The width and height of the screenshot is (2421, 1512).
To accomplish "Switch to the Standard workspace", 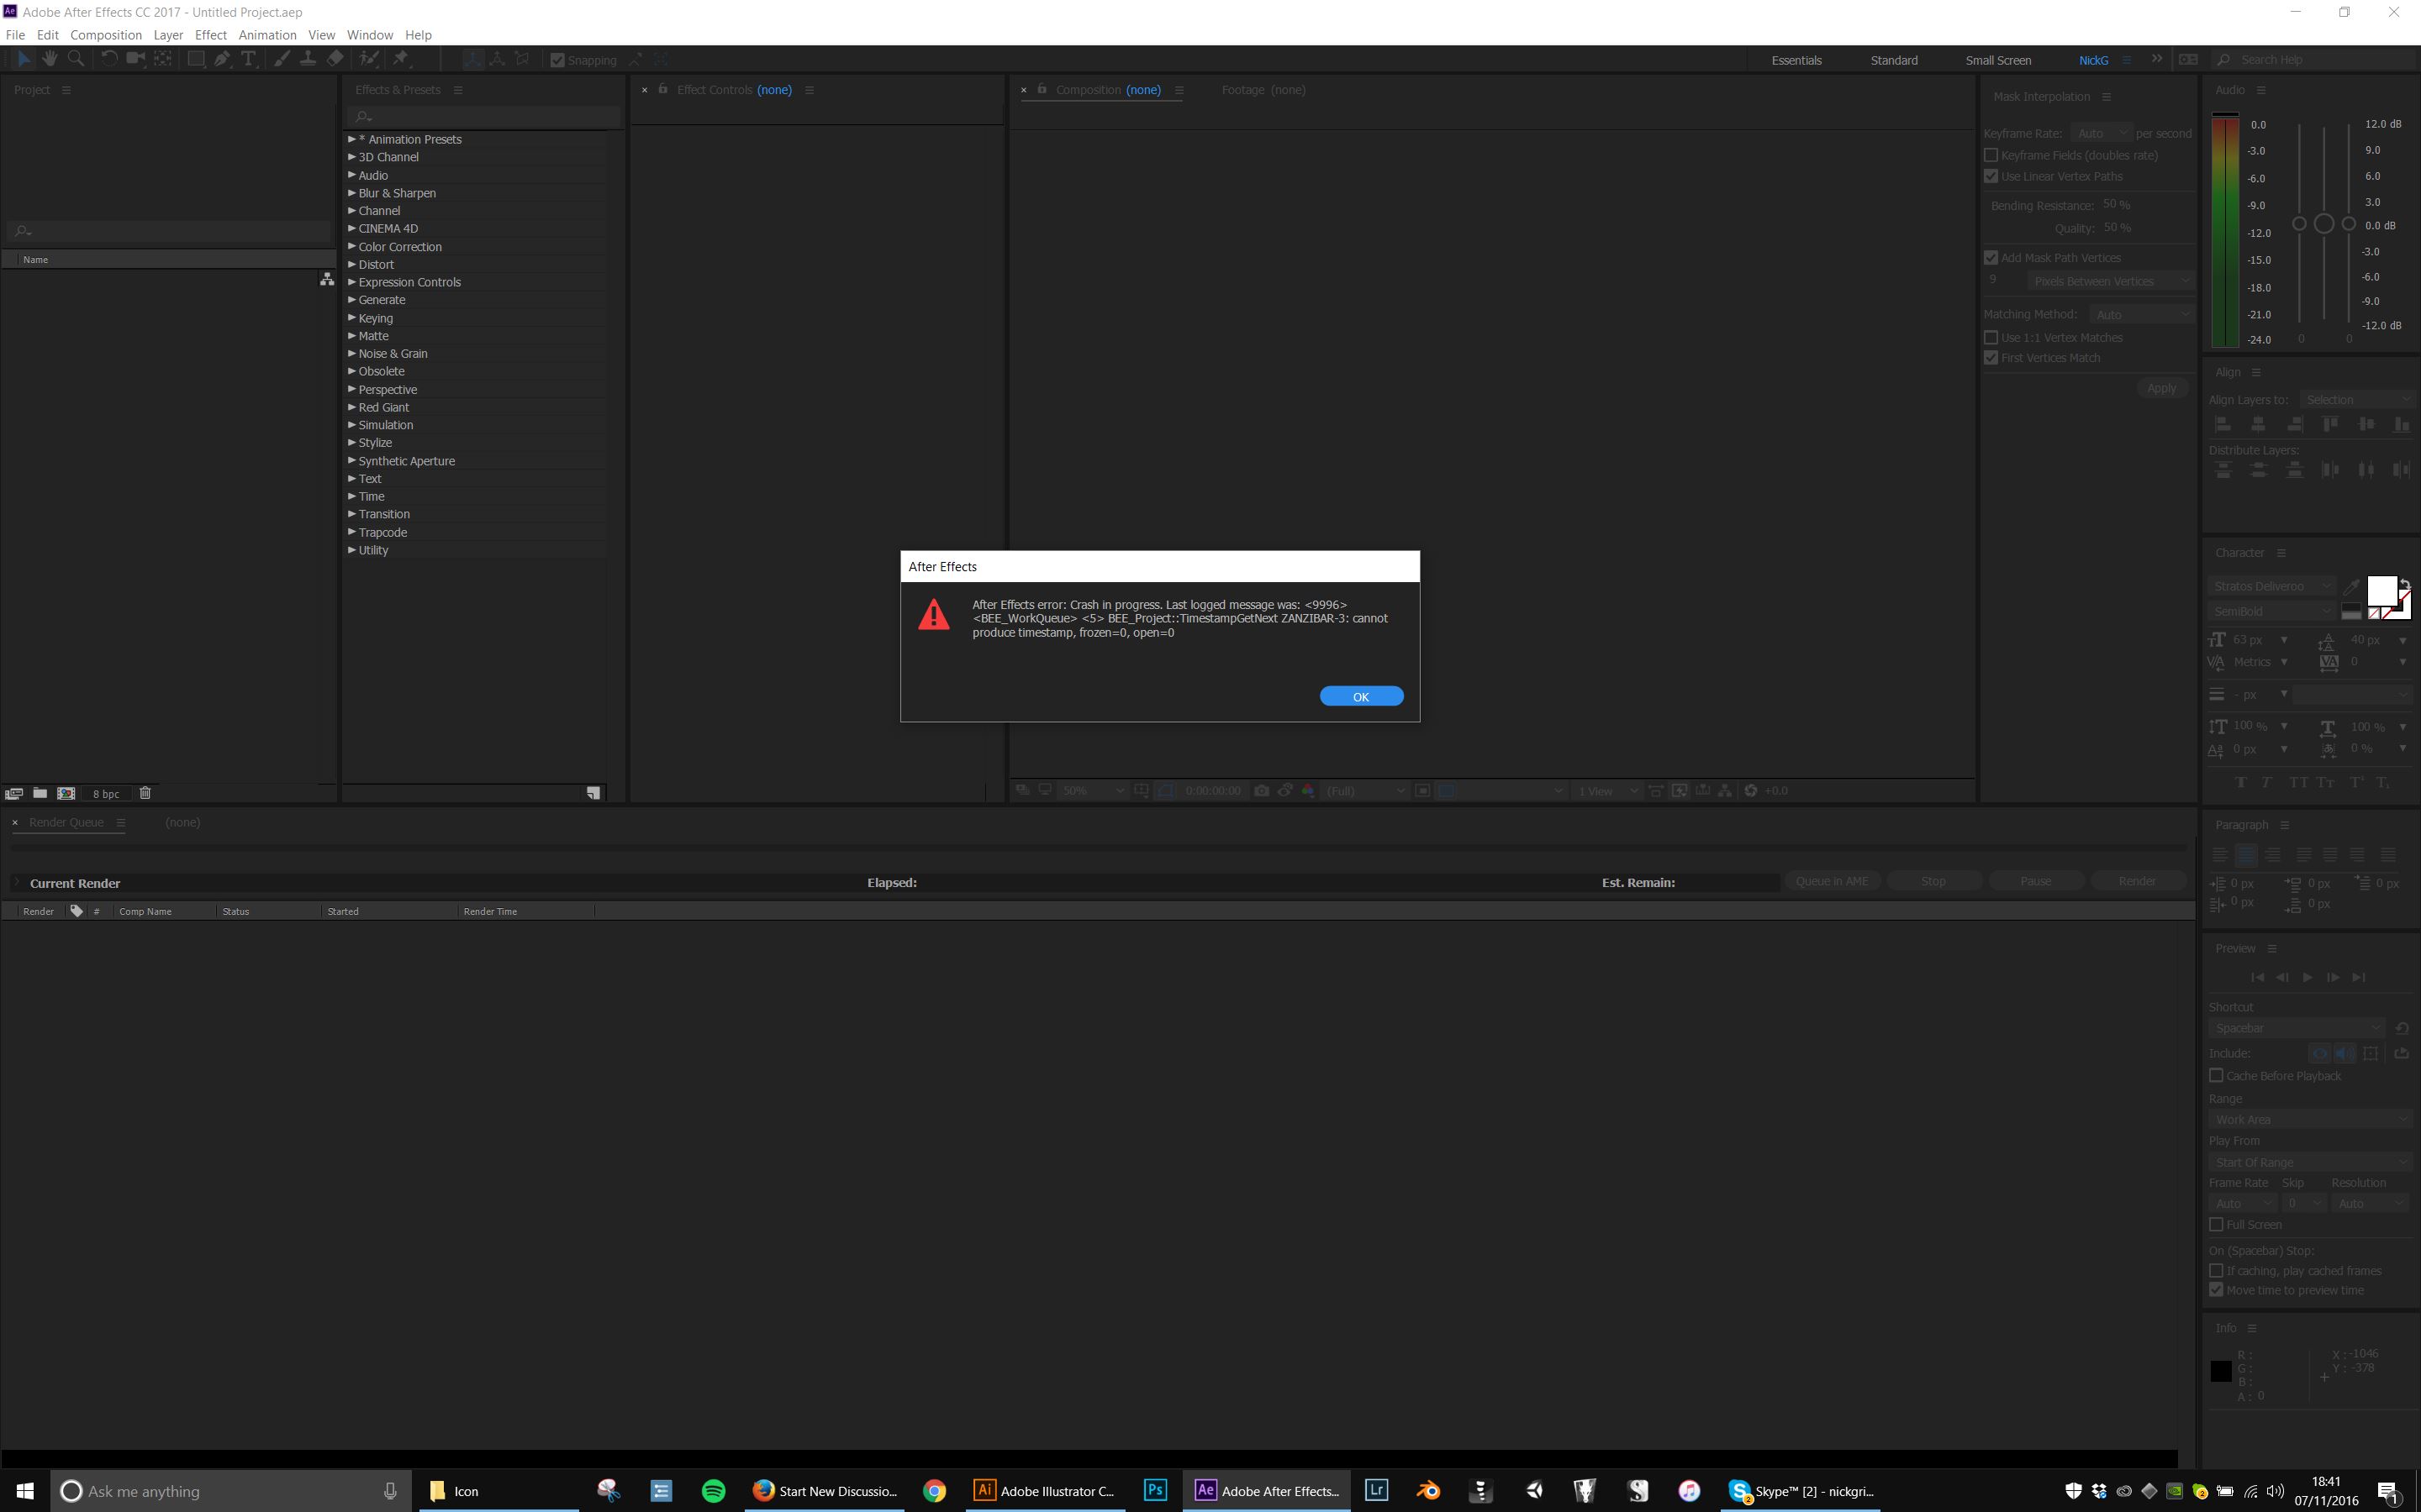I will pos(1893,60).
